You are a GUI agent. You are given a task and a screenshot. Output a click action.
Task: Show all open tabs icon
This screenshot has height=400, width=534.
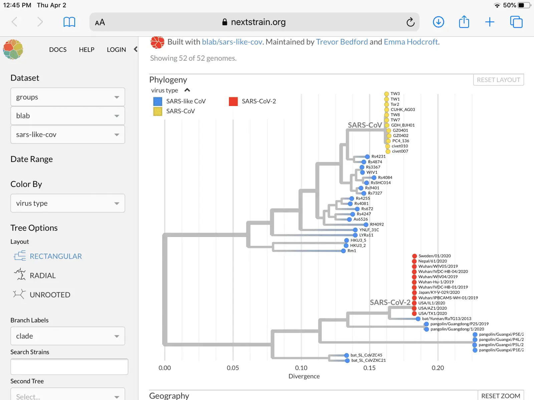click(x=516, y=22)
